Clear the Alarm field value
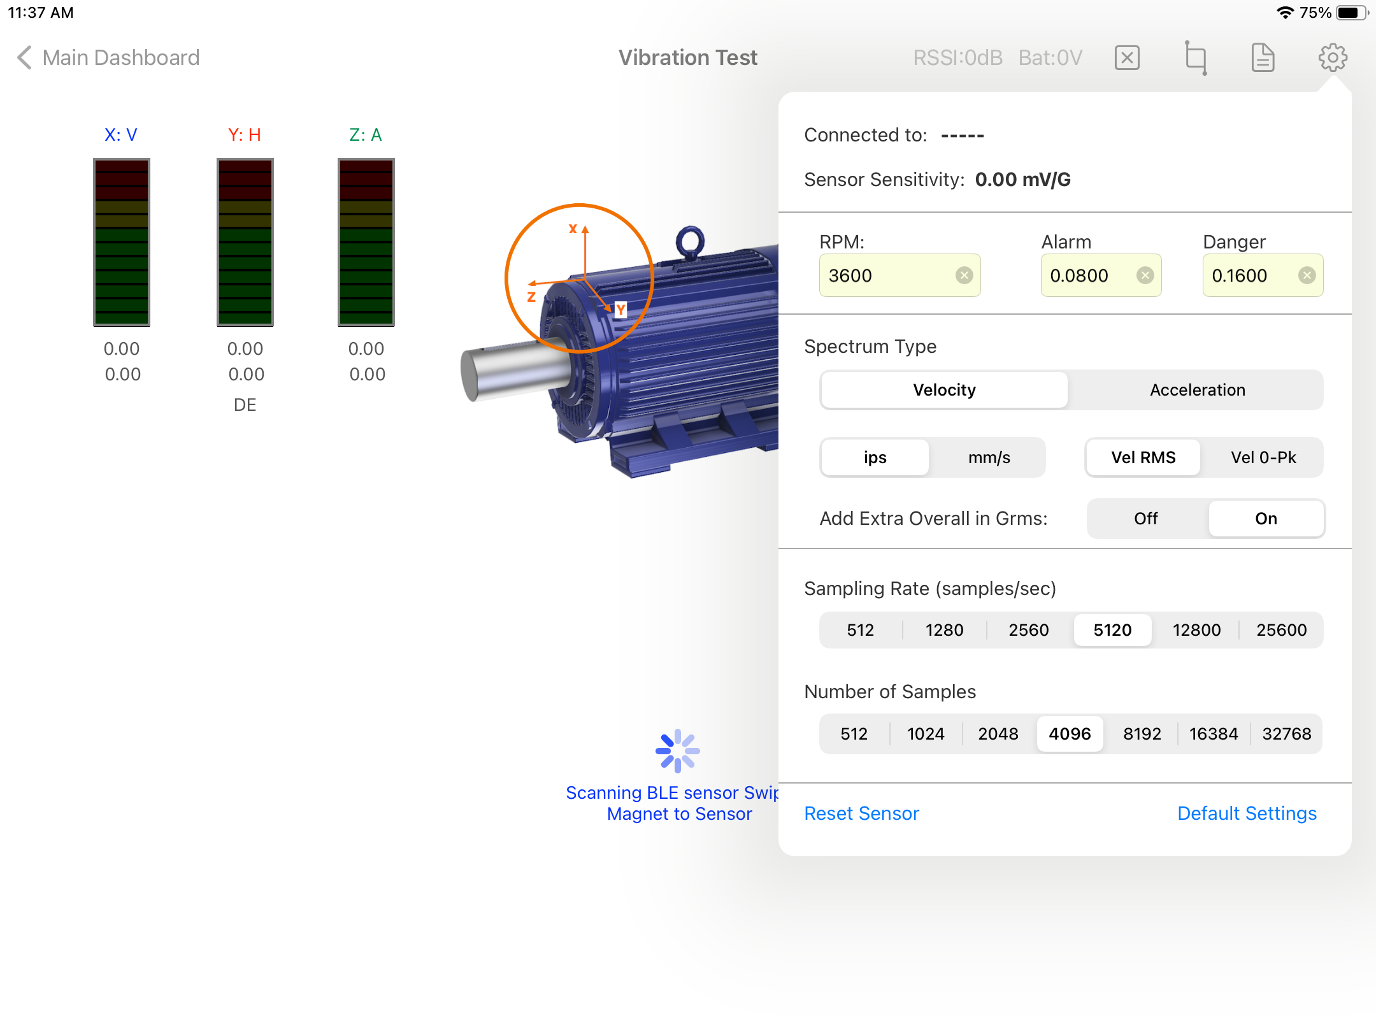Image resolution: width=1376 pixels, height=1032 pixels. click(1145, 275)
